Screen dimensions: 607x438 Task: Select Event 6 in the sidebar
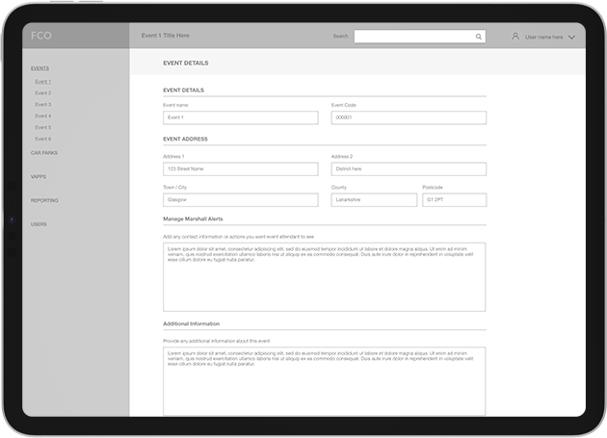tap(43, 139)
